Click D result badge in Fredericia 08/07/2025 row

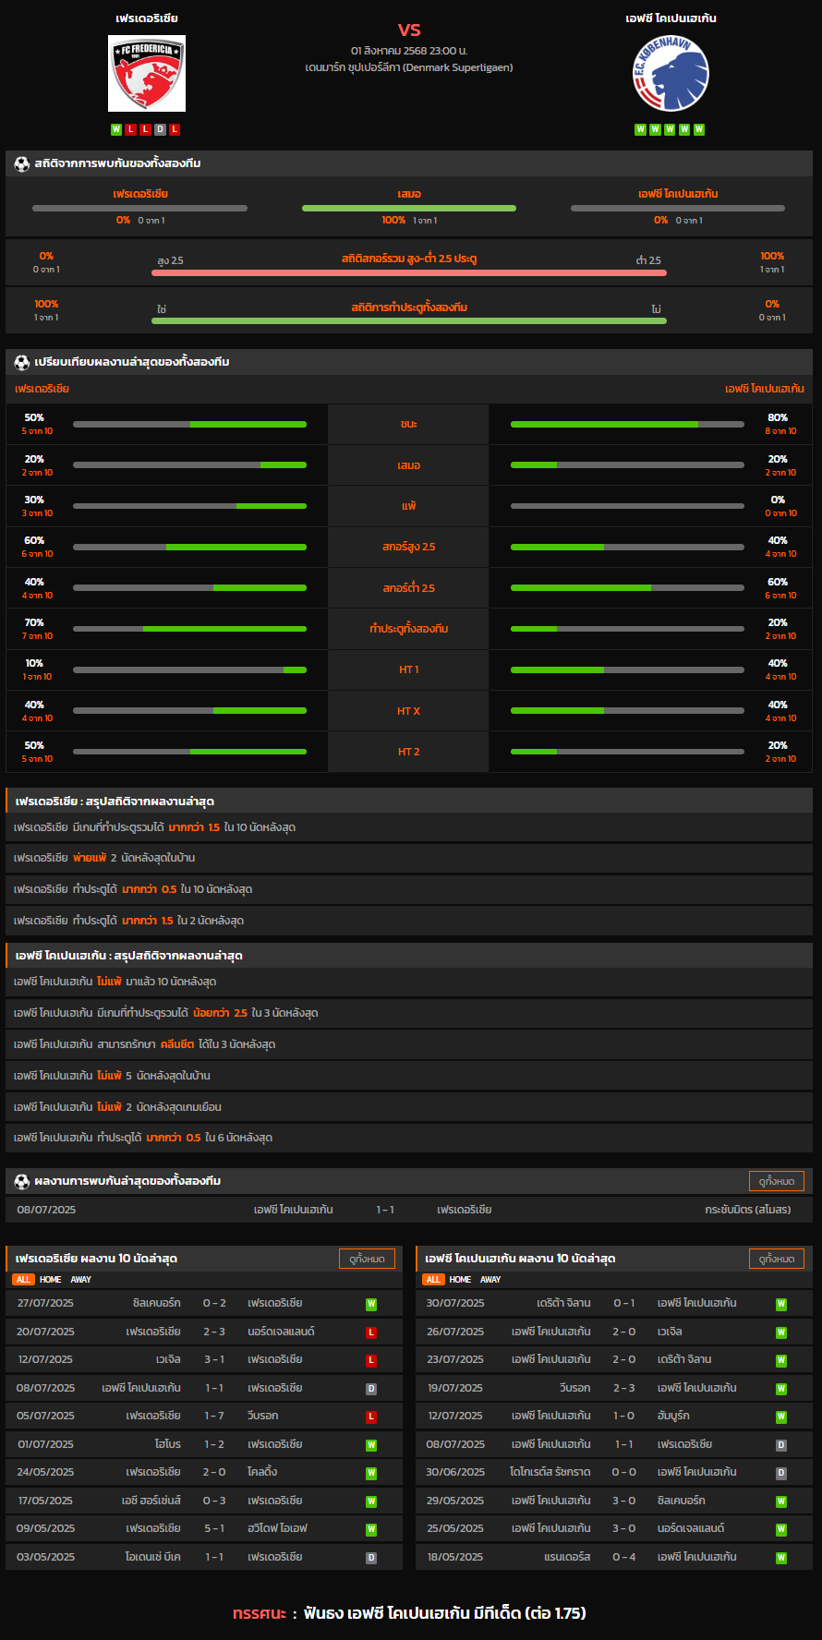tap(371, 1389)
